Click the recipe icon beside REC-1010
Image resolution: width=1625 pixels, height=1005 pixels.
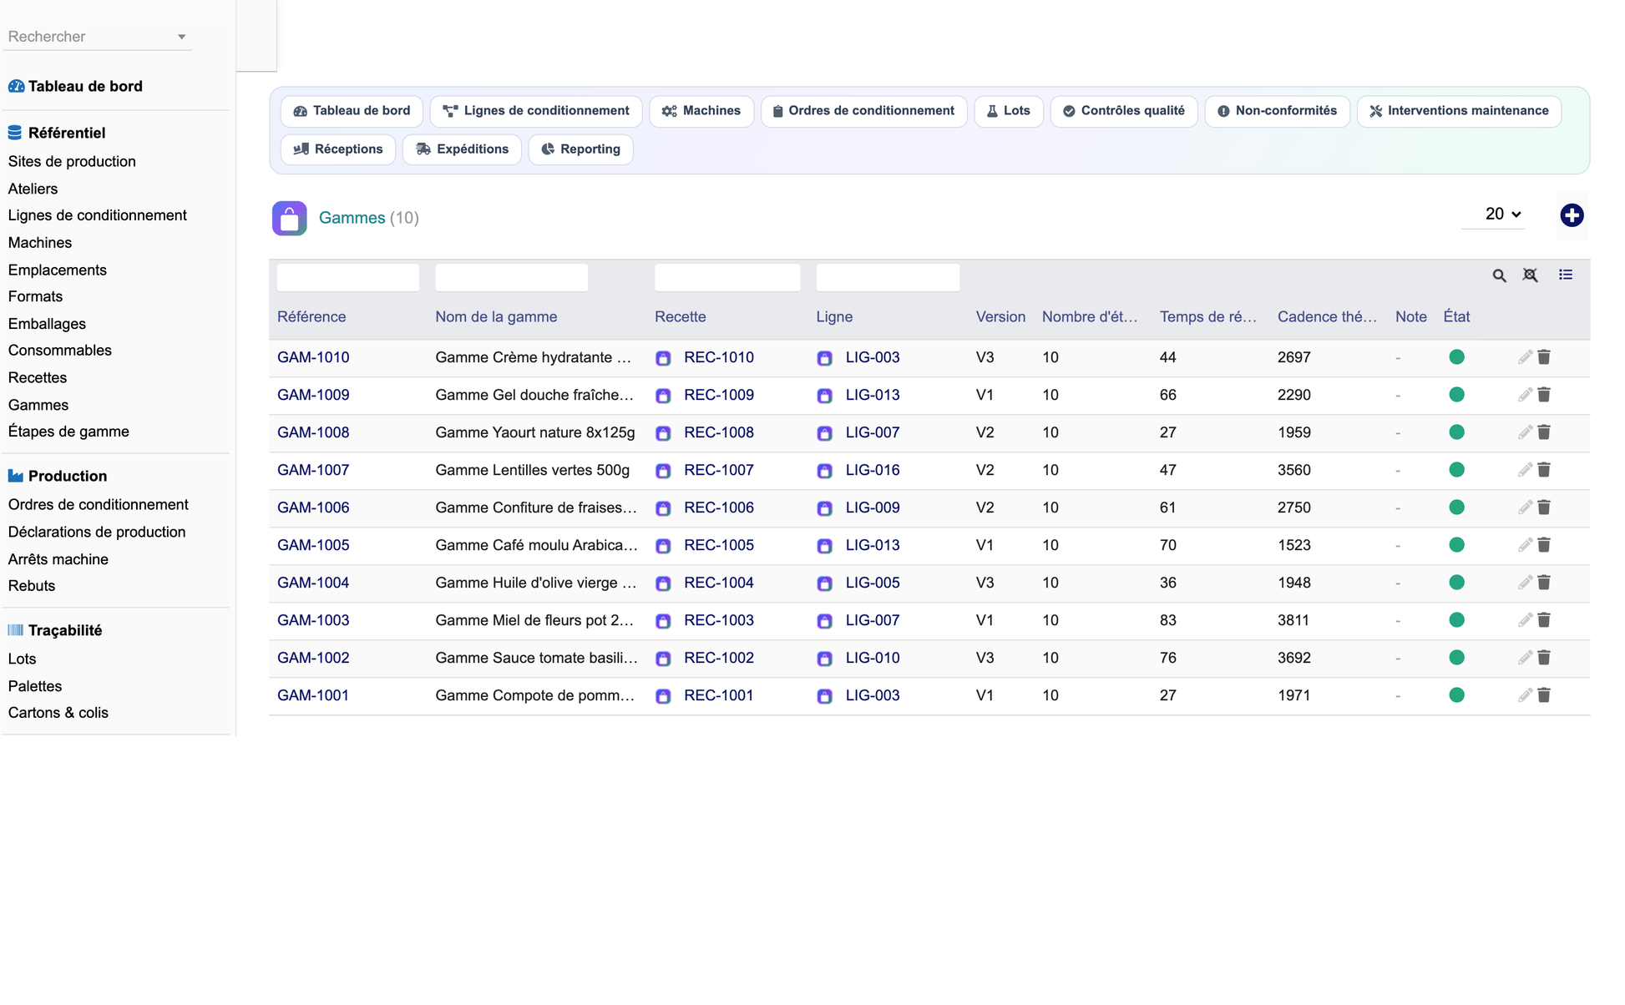pyautogui.click(x=663, y=358)
